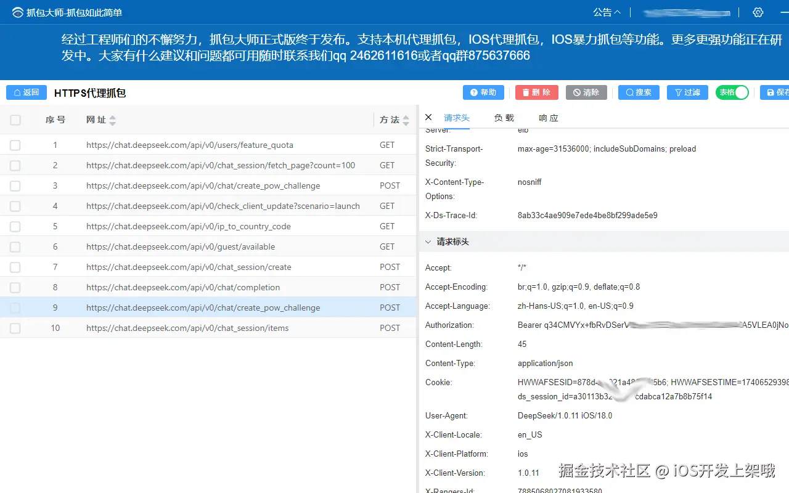Check the row 7 chat_session/create checkbox

tap(15, 267)
